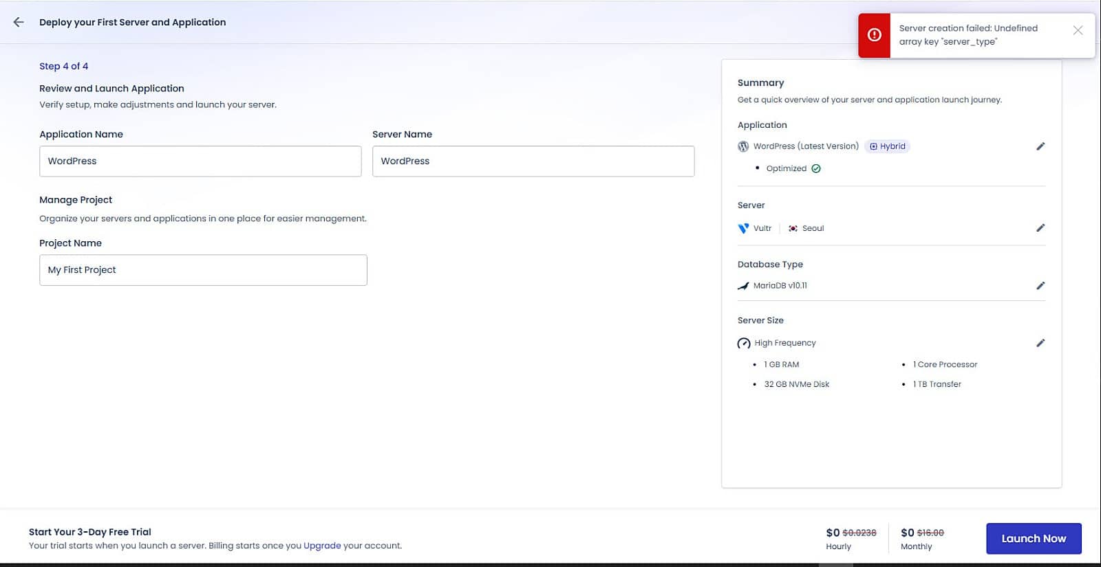Click the 'Vultr' provider name text

point(762,228)
